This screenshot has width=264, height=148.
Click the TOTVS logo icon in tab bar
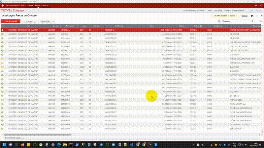coord(3,5)
